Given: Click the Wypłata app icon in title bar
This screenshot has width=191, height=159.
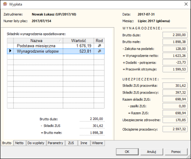Looking at the screenshot, I should (5, 4).
